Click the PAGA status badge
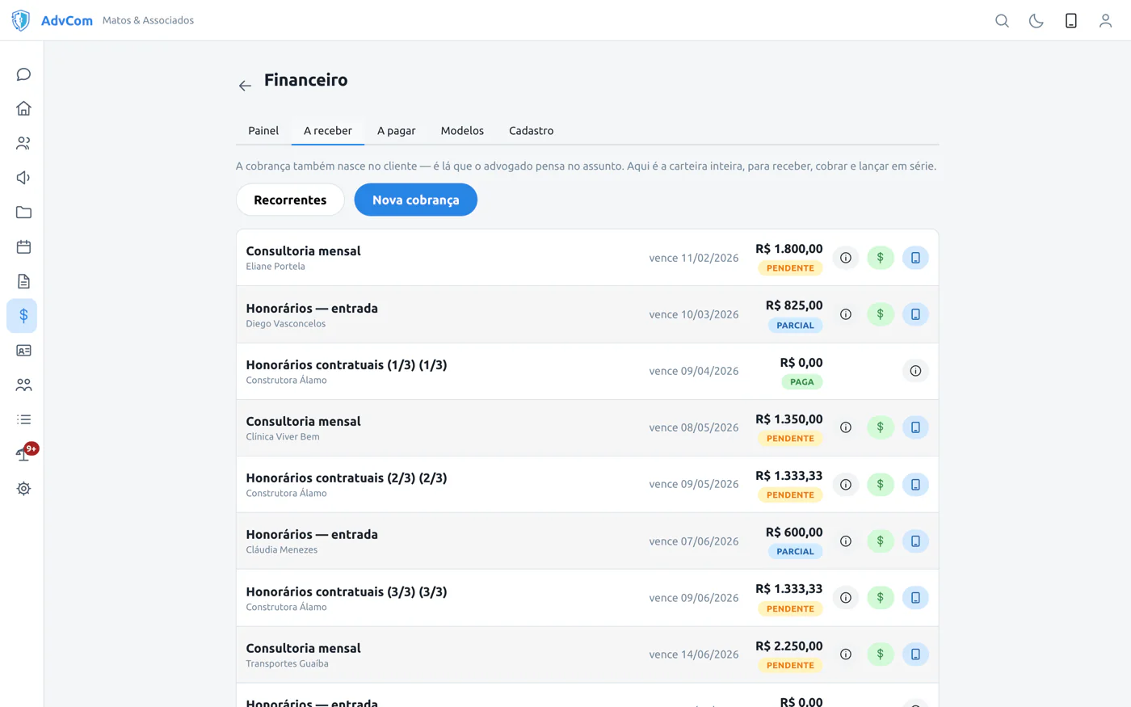The height and width of the screenshot is (707, 1131). click(801, 382)
